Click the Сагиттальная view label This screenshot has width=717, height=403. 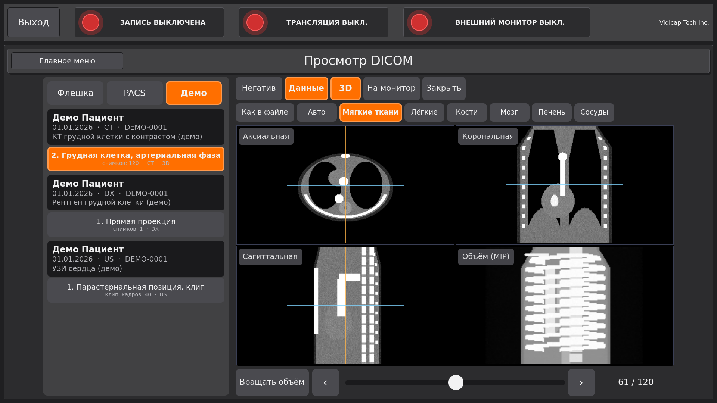[270, 257]
